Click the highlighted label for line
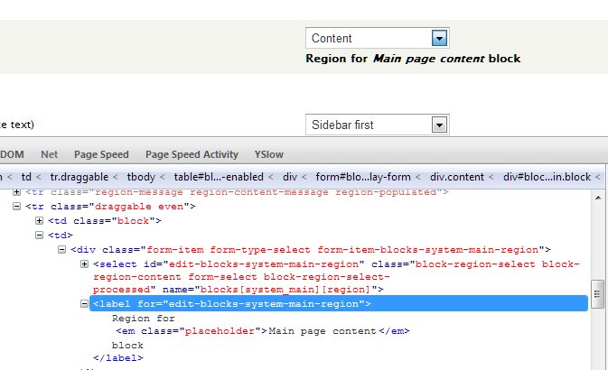 tap(339, 304)
